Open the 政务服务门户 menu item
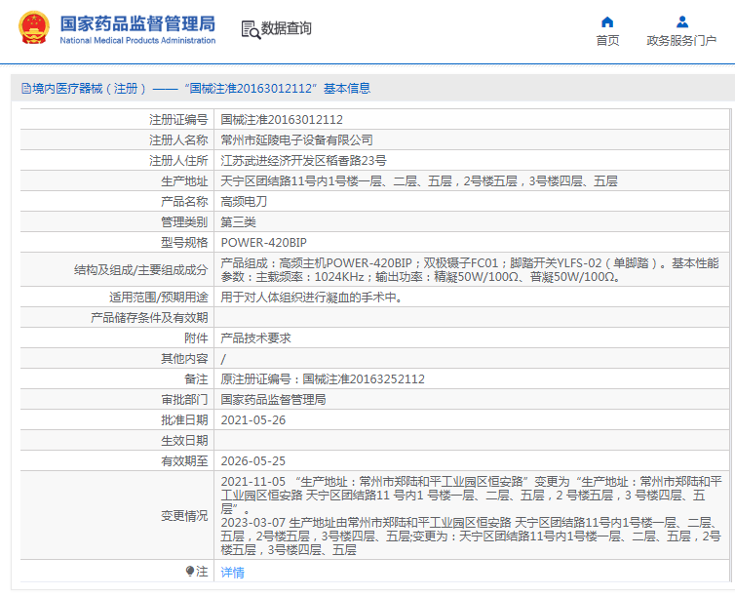This screenshot has width=735, height=596. (x=681, y=41)
